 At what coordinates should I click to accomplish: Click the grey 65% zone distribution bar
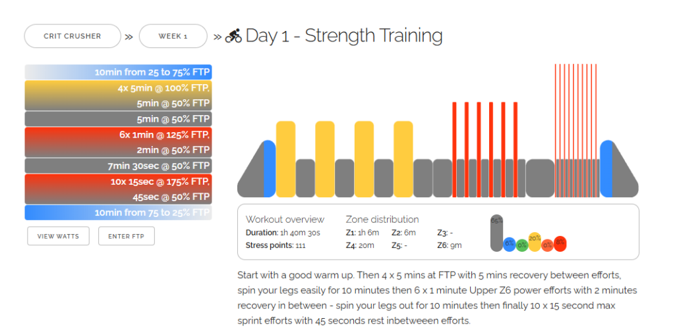(x=496, y=233)
